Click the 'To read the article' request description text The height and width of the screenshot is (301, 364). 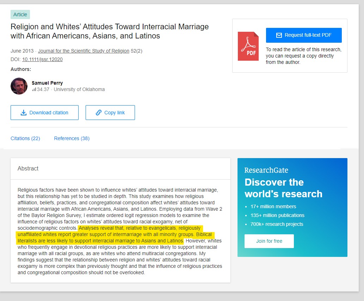coord(304,56)
